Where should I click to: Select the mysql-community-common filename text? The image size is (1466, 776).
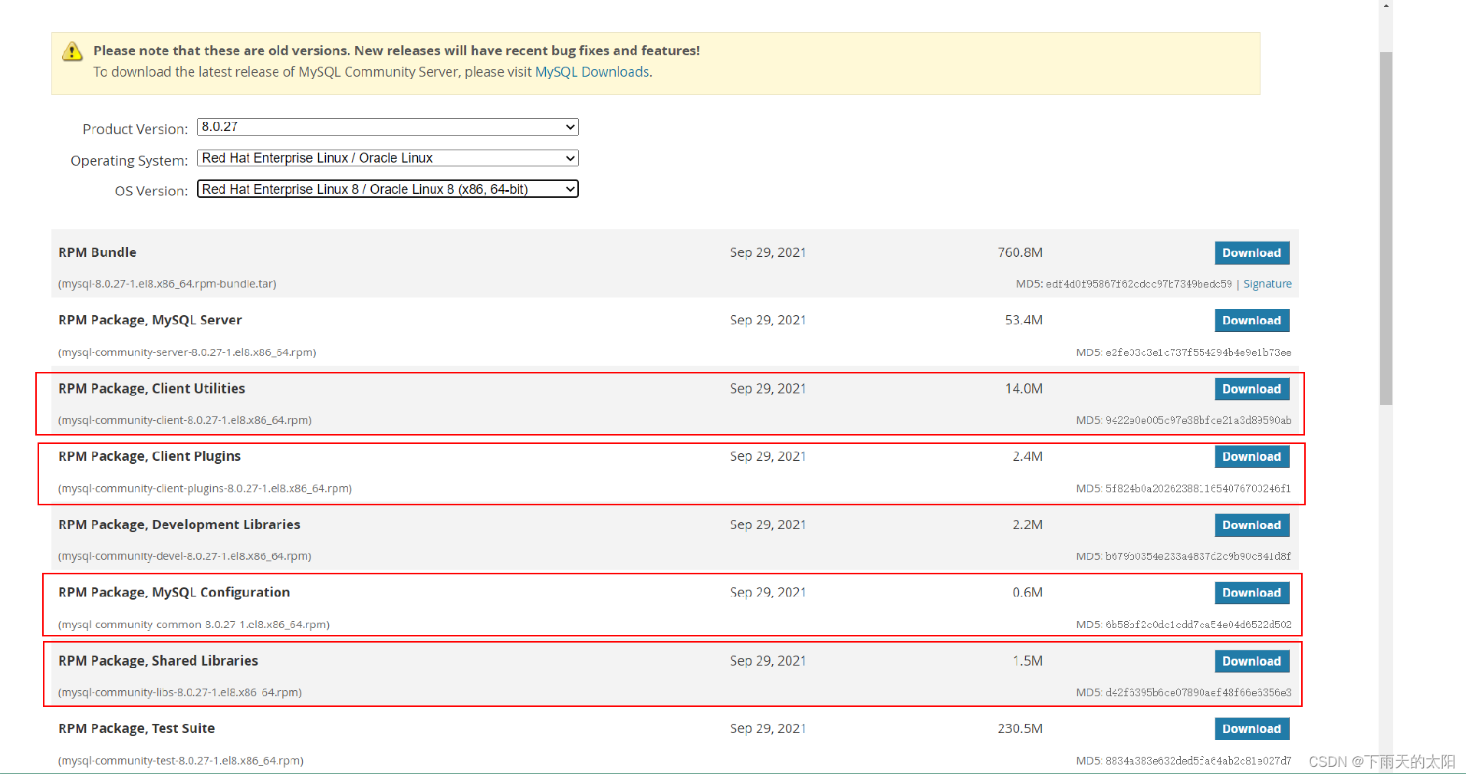point(194,625)
